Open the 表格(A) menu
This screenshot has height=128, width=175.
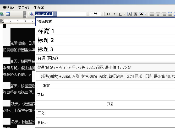point(8,8)
